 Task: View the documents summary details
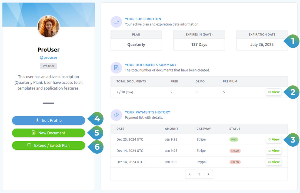pyautogui.click(x=274, y=92)
